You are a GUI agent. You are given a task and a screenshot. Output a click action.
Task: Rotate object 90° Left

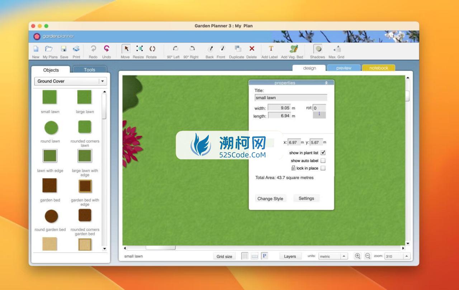175,48
